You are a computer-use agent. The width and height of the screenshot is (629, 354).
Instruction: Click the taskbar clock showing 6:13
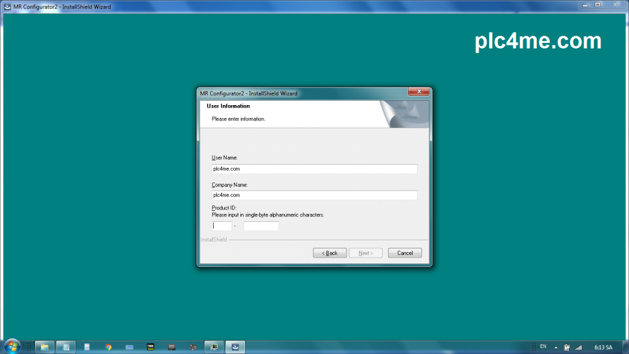[603, 347]
